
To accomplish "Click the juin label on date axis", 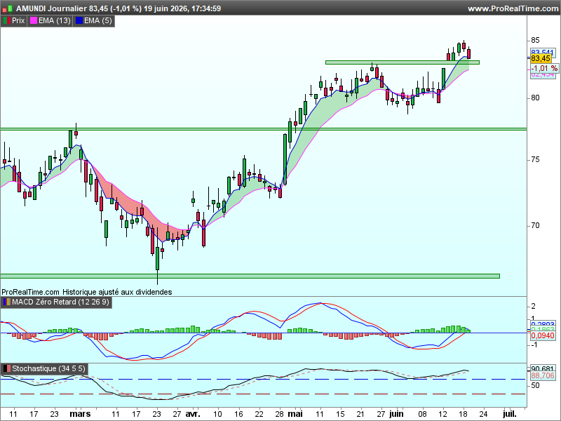I will pos(396,414).
